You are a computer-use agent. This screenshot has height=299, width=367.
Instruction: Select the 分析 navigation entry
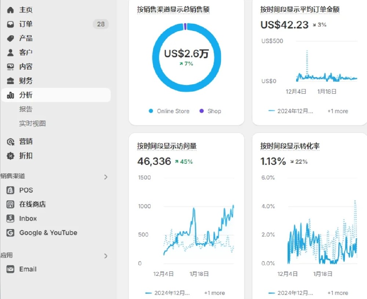(56, 95)
